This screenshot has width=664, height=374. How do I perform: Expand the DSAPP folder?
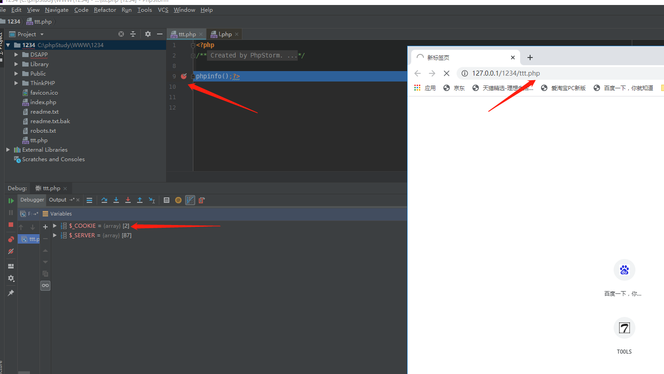click(x=16, y=54)
